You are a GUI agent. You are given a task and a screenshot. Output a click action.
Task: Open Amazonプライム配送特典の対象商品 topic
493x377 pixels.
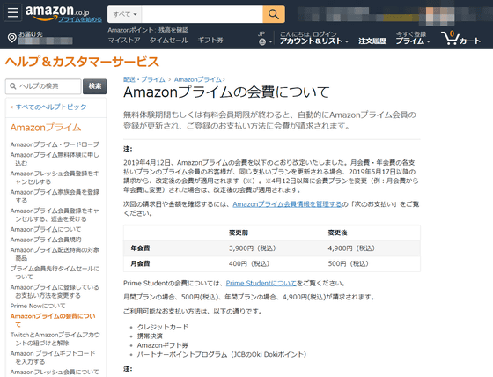point(55,254)
